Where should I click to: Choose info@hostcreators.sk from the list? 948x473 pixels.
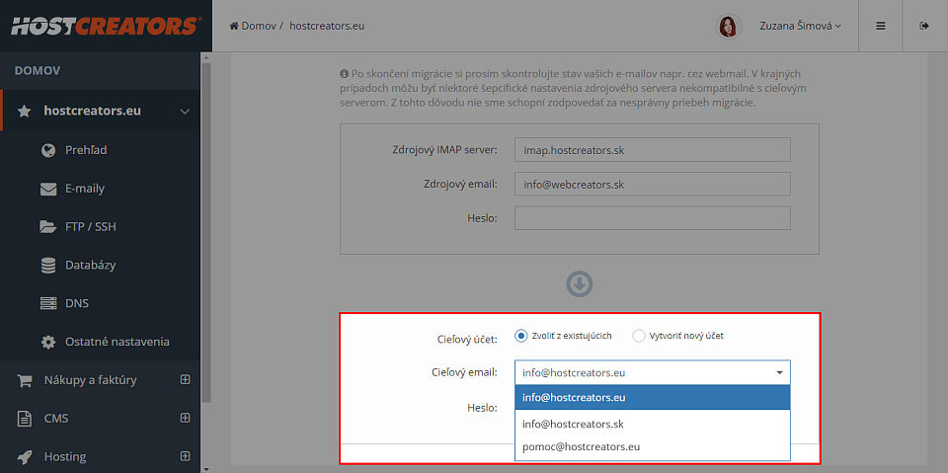[653, 424]
